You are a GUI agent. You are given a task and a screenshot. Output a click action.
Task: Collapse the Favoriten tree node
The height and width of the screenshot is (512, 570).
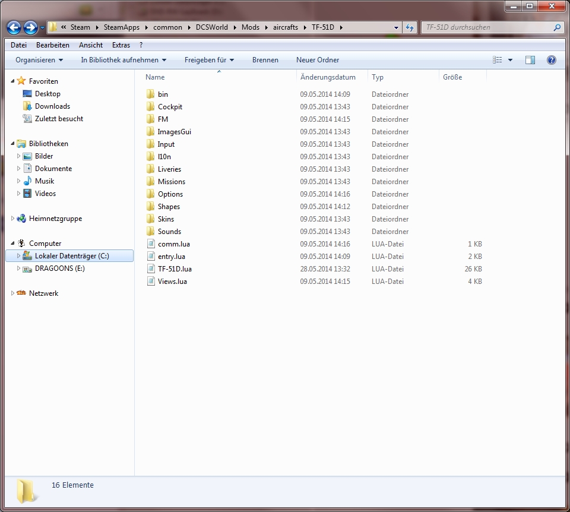[x=12, y=81]
